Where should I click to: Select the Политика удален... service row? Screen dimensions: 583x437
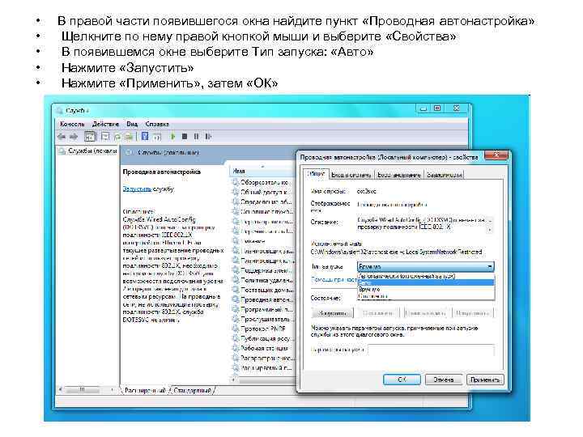point(263,280)
